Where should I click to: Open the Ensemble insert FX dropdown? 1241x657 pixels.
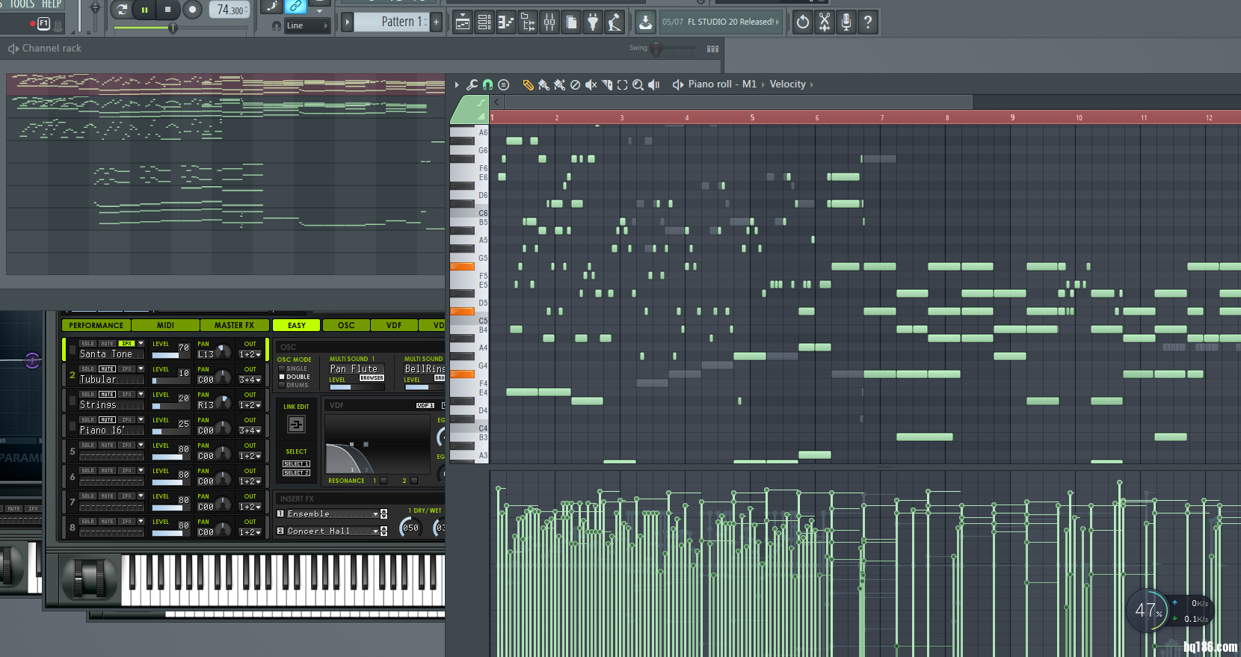coord(332,514)
